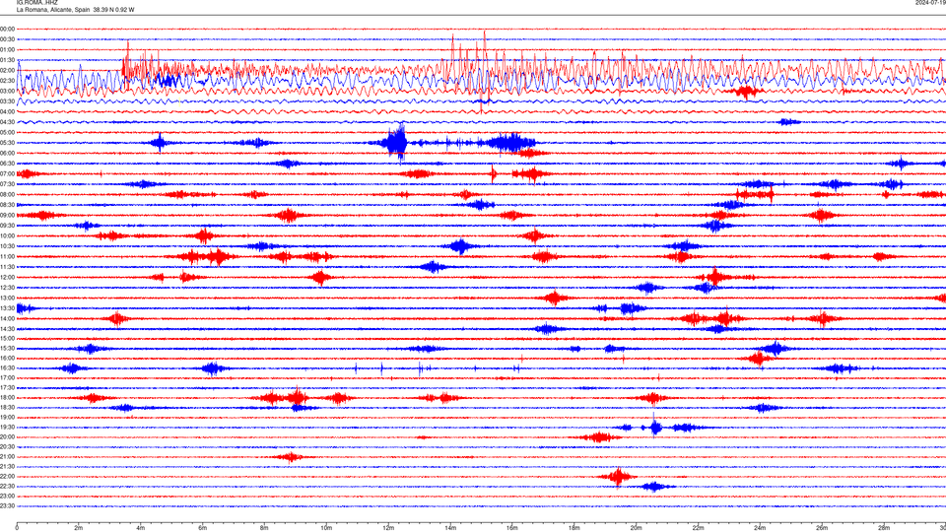Select the '18m' axis tick label
Screen dimensions: 946x532
pyautogui.click(x=574, y=528)
